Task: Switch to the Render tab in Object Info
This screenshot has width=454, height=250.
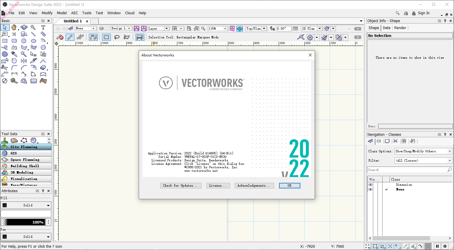Action: 400,28
